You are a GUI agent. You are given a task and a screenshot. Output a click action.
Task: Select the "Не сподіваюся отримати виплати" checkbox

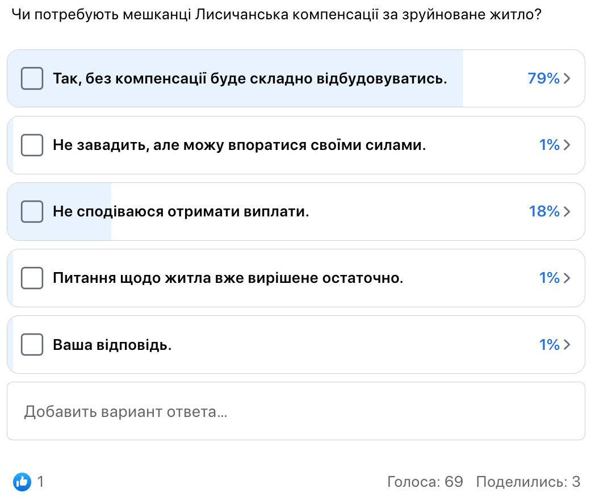[32, 211]
